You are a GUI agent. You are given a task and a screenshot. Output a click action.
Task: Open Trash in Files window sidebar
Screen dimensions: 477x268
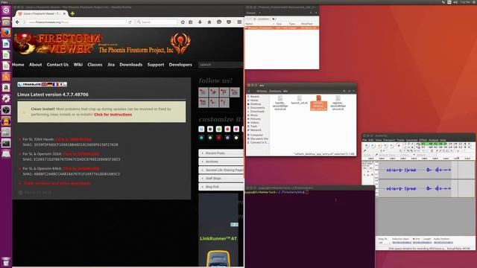tap(253, 127)
